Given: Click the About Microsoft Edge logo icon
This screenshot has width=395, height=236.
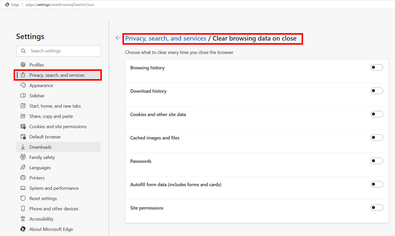Looking at the screenshot, I should 23,229.
